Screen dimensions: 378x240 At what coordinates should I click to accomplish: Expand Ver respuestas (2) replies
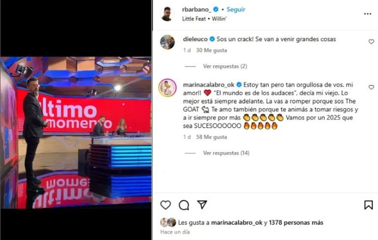tap(225, 66)
